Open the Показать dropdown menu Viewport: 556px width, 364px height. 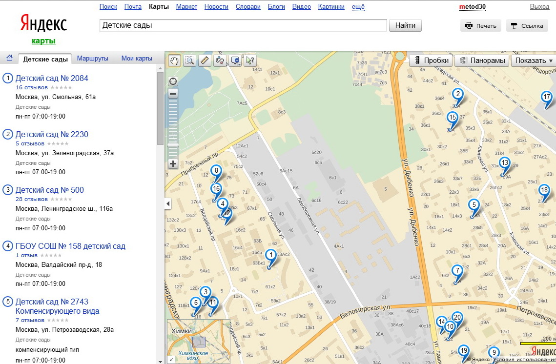tap(533, 61)
